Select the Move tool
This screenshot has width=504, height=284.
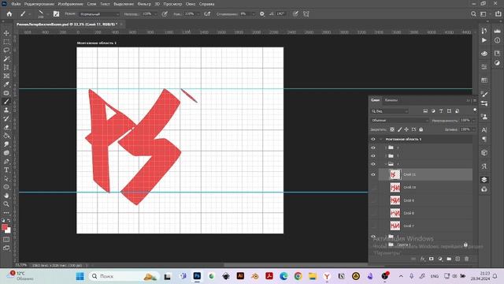(x=6, y=33)
